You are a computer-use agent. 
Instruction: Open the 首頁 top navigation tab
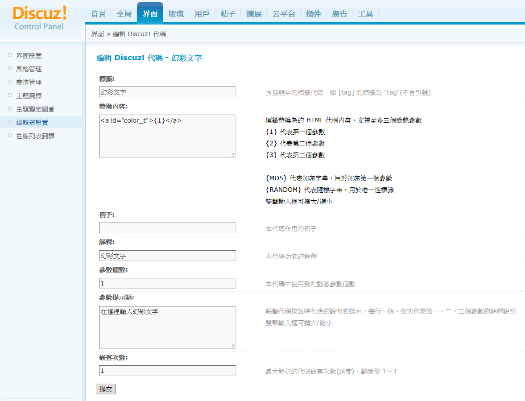pyautogui.click(x=98, y=14)
